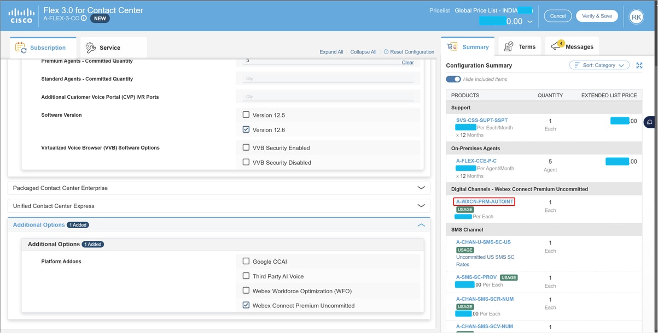Open info icon next to A-FLEX-3-CC
658x333 pixels.
click(84, 18)
